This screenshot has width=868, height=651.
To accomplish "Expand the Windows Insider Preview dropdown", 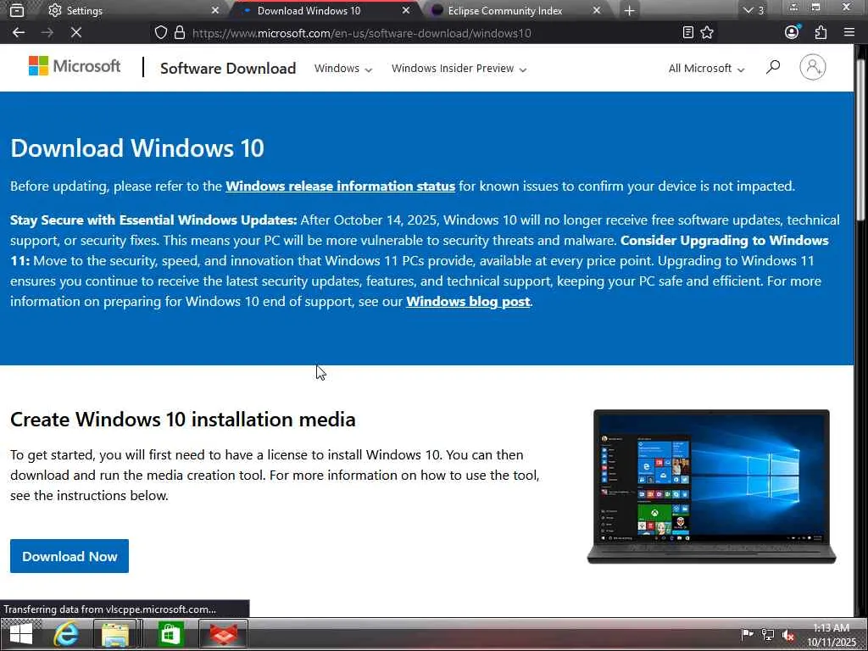I will click(459, 68).
